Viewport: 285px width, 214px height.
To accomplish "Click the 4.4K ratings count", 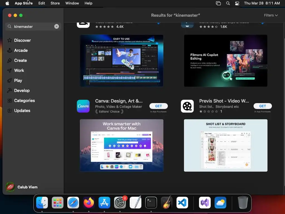I will coord(120,26).
